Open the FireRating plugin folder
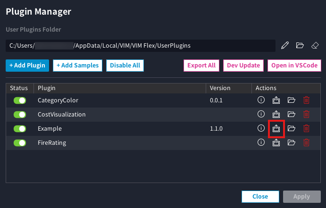Viewport: 326px width, 208px height. (291, 142)
